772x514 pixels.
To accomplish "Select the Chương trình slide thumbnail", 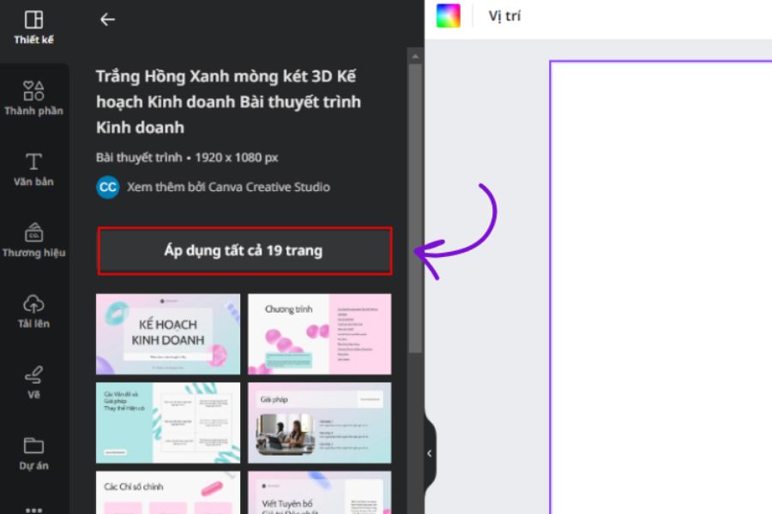I will click(x=319, y=334).
